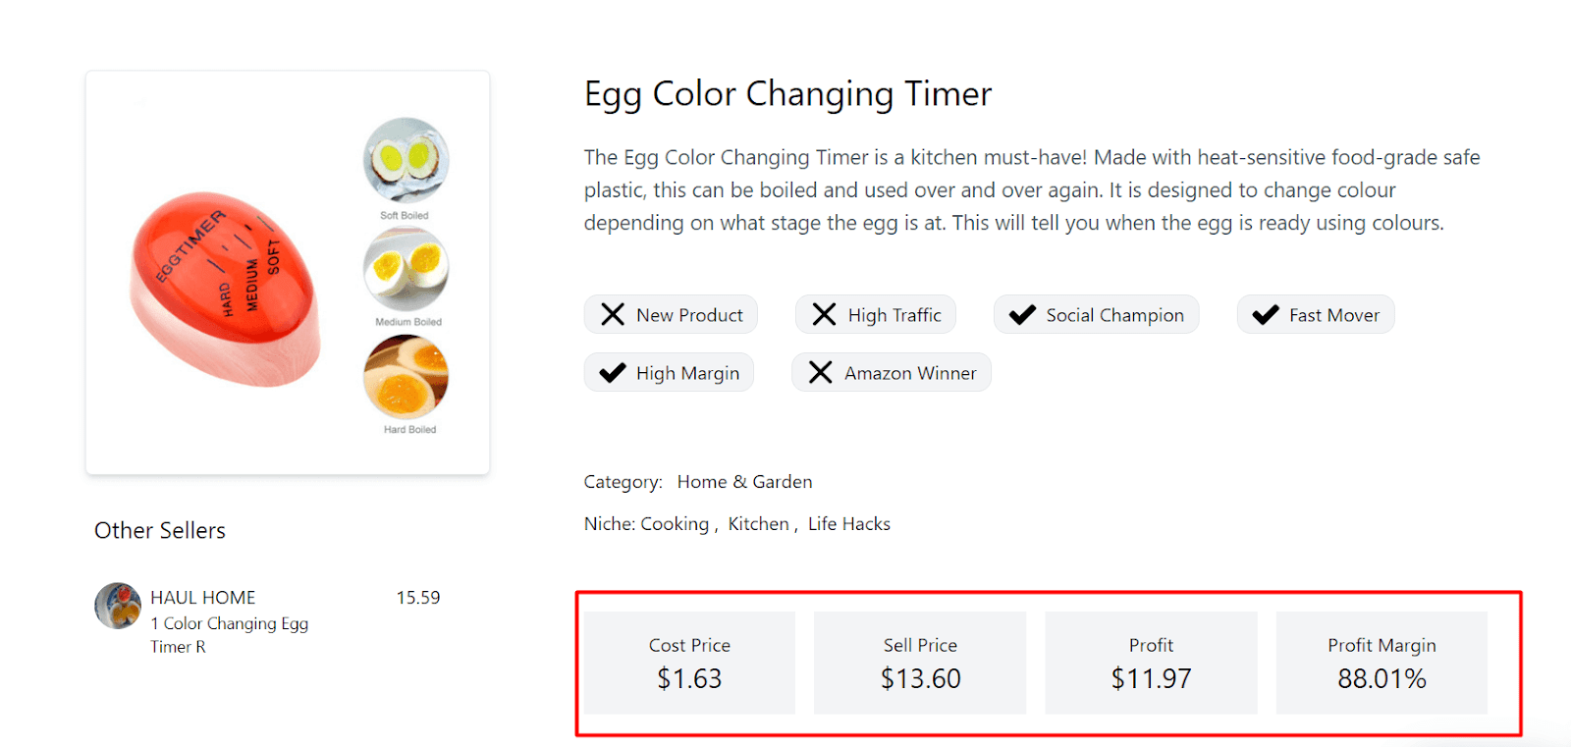Image resolution: width=1571 pixels, height=747 pixels.
Task: Click the checkmark icon beside Fast Mover
Action: point(1266,314)
